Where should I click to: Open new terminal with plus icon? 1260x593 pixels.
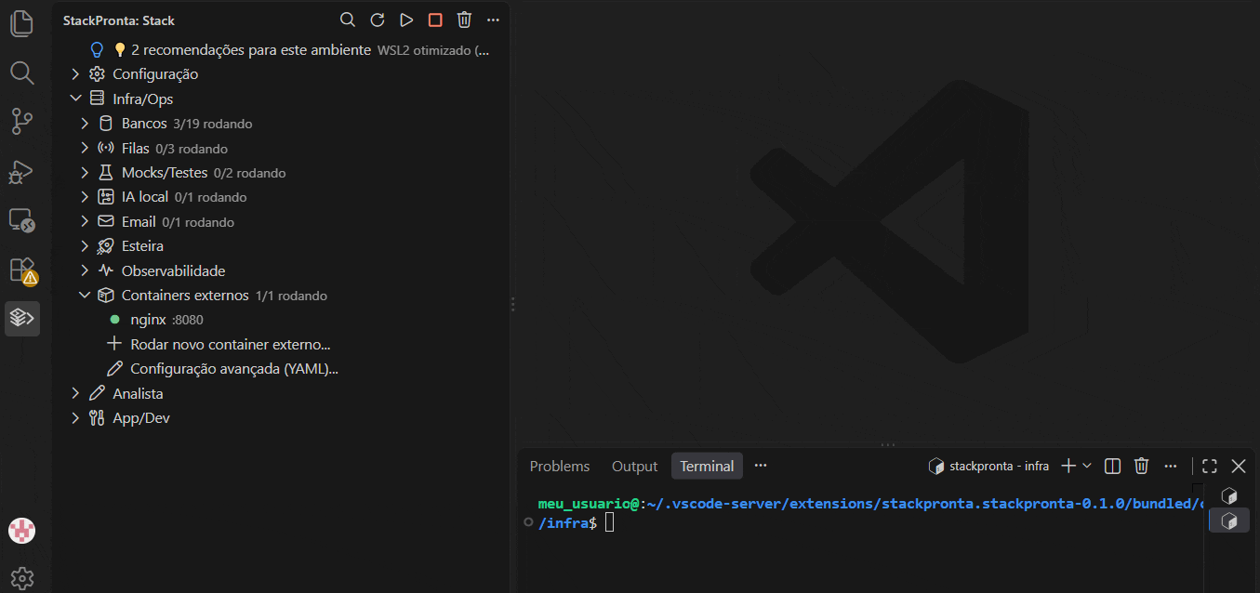click(1068, 466)
